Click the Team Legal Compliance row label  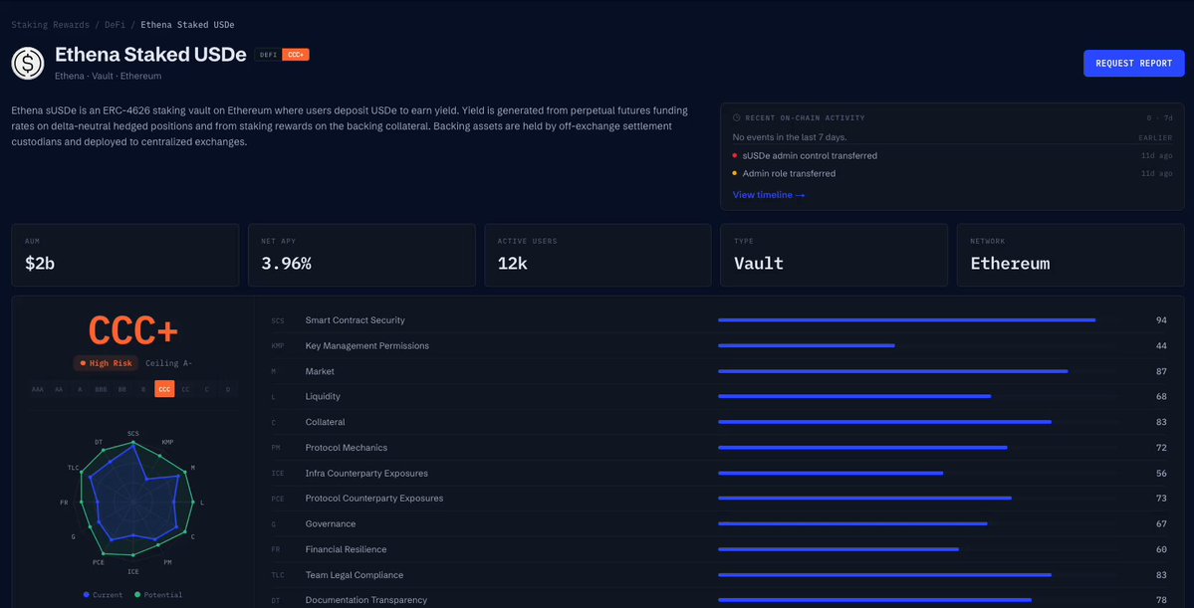356,575
